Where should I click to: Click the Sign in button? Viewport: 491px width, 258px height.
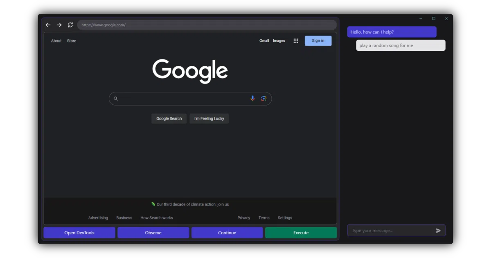318,41
